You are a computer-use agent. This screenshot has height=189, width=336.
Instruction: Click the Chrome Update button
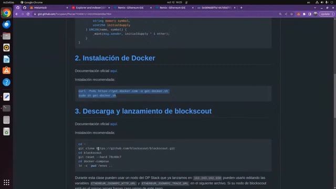point(327,14)
